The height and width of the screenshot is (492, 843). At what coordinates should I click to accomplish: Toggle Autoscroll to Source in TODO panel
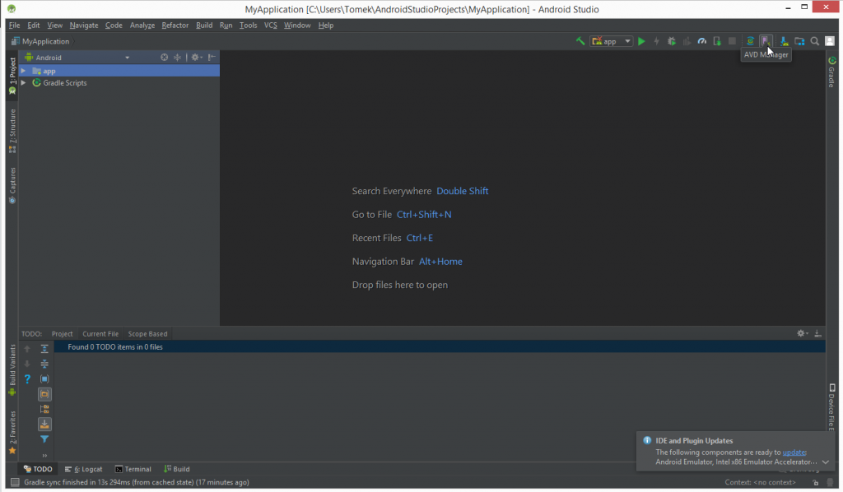click(x=44, y=425)
